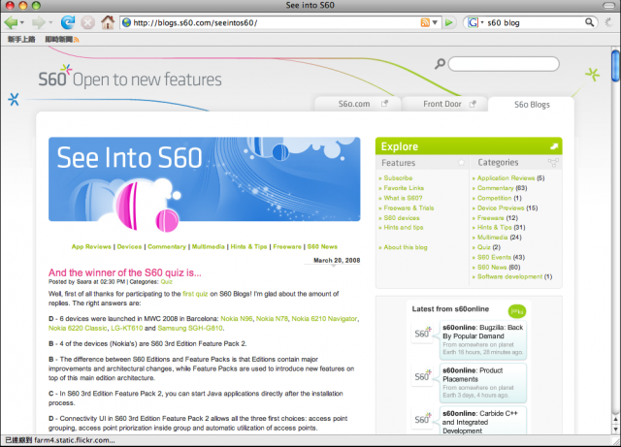
Task: Go forward with the Forward arrow
Action: pyautogui.click(x=39, y=22)
